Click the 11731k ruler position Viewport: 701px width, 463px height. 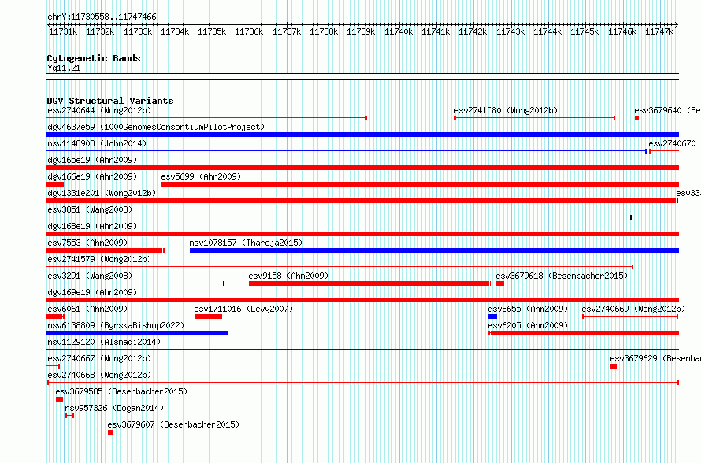63,31
